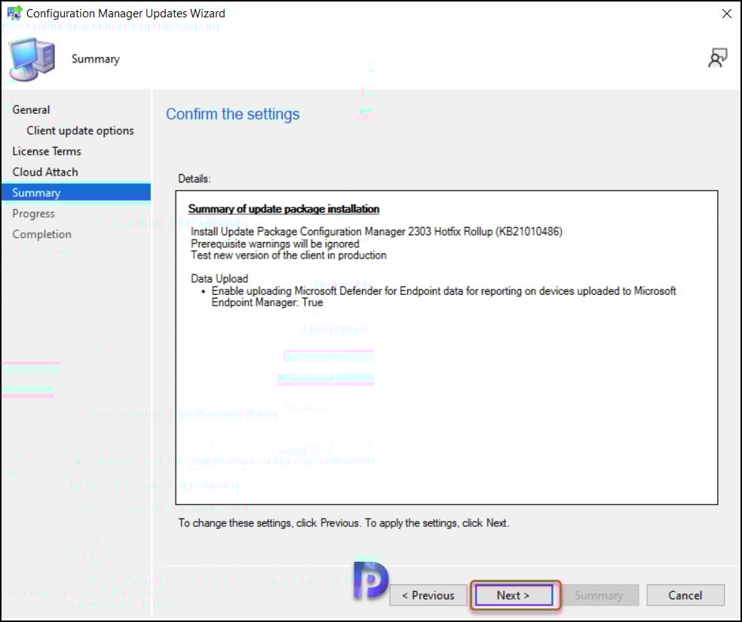Screen dimensions: 742x622
Task: Click 'Summary of update package installation' heading
Action: (284, 209)
